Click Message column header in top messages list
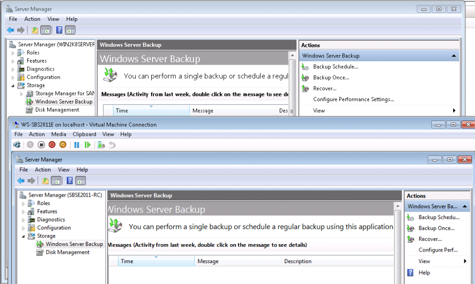 pyautogui.click(x=233, y=110)
